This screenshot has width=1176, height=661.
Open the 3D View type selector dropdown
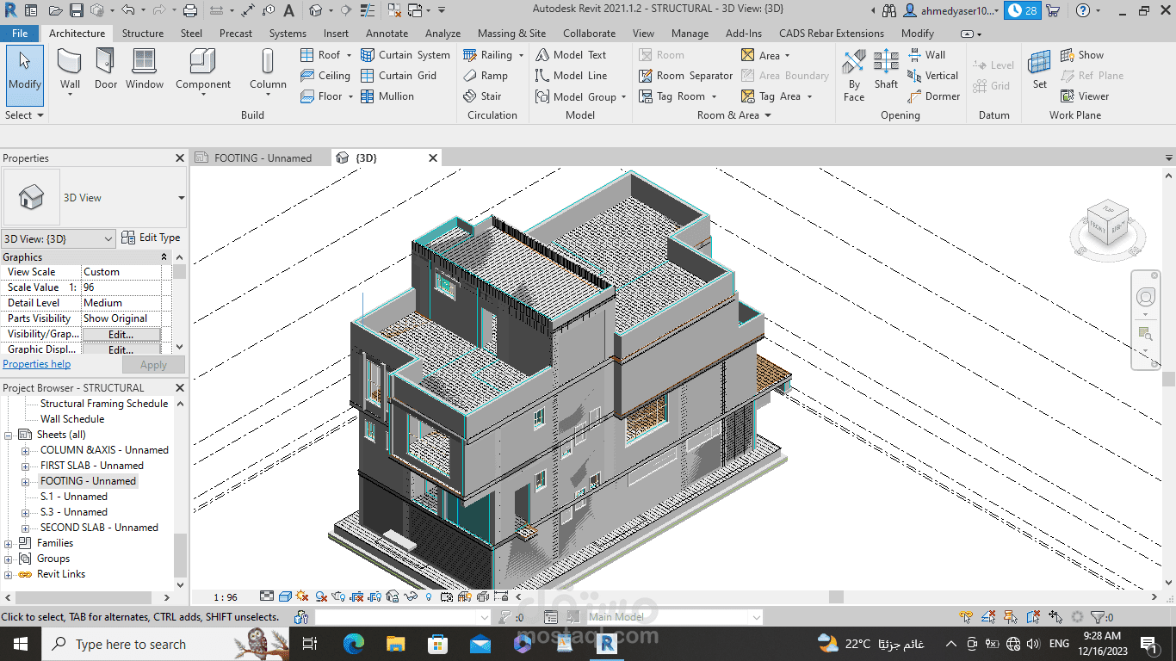[x=181, y=198]
